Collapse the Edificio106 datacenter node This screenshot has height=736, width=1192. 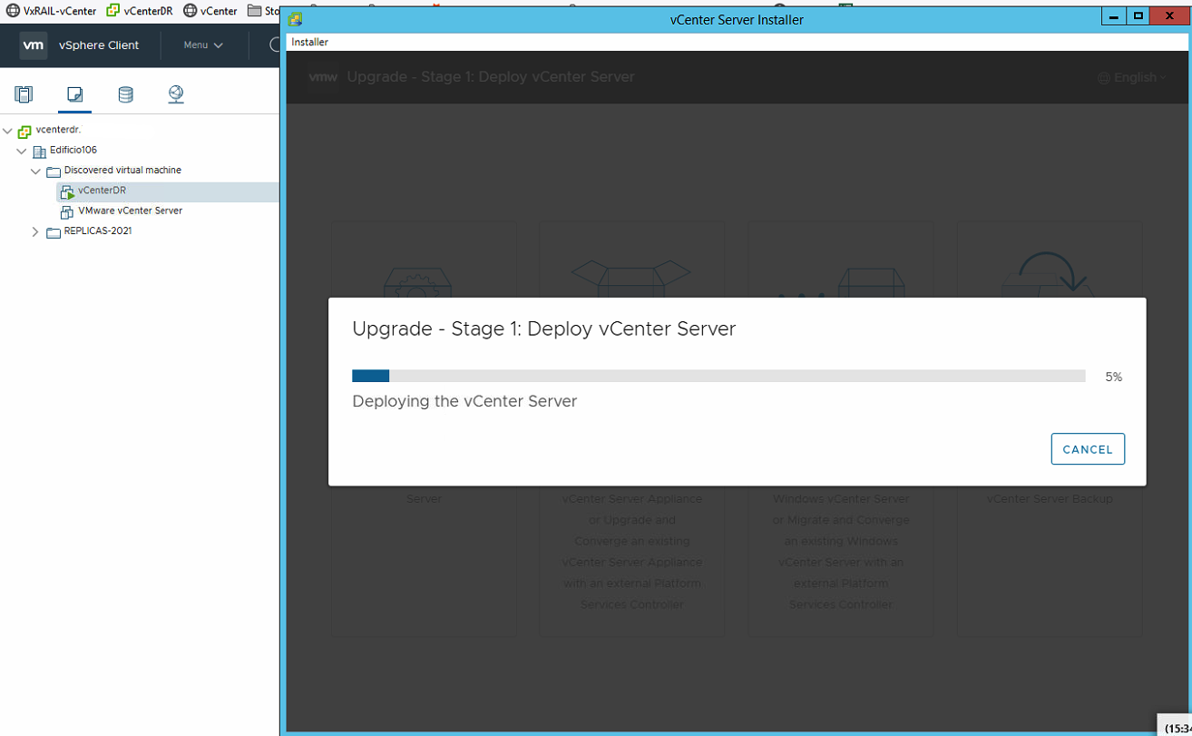pyautogui.click(x=22, y=151)
